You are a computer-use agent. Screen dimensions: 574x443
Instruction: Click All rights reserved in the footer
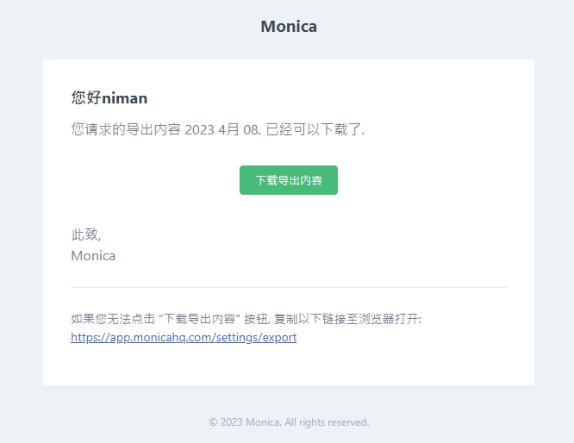(327, 422)
